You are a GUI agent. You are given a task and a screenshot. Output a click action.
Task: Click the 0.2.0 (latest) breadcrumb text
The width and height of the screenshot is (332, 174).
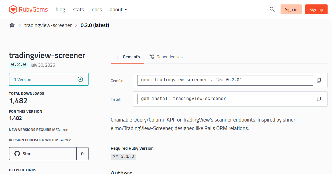click(x=95, y=25)
